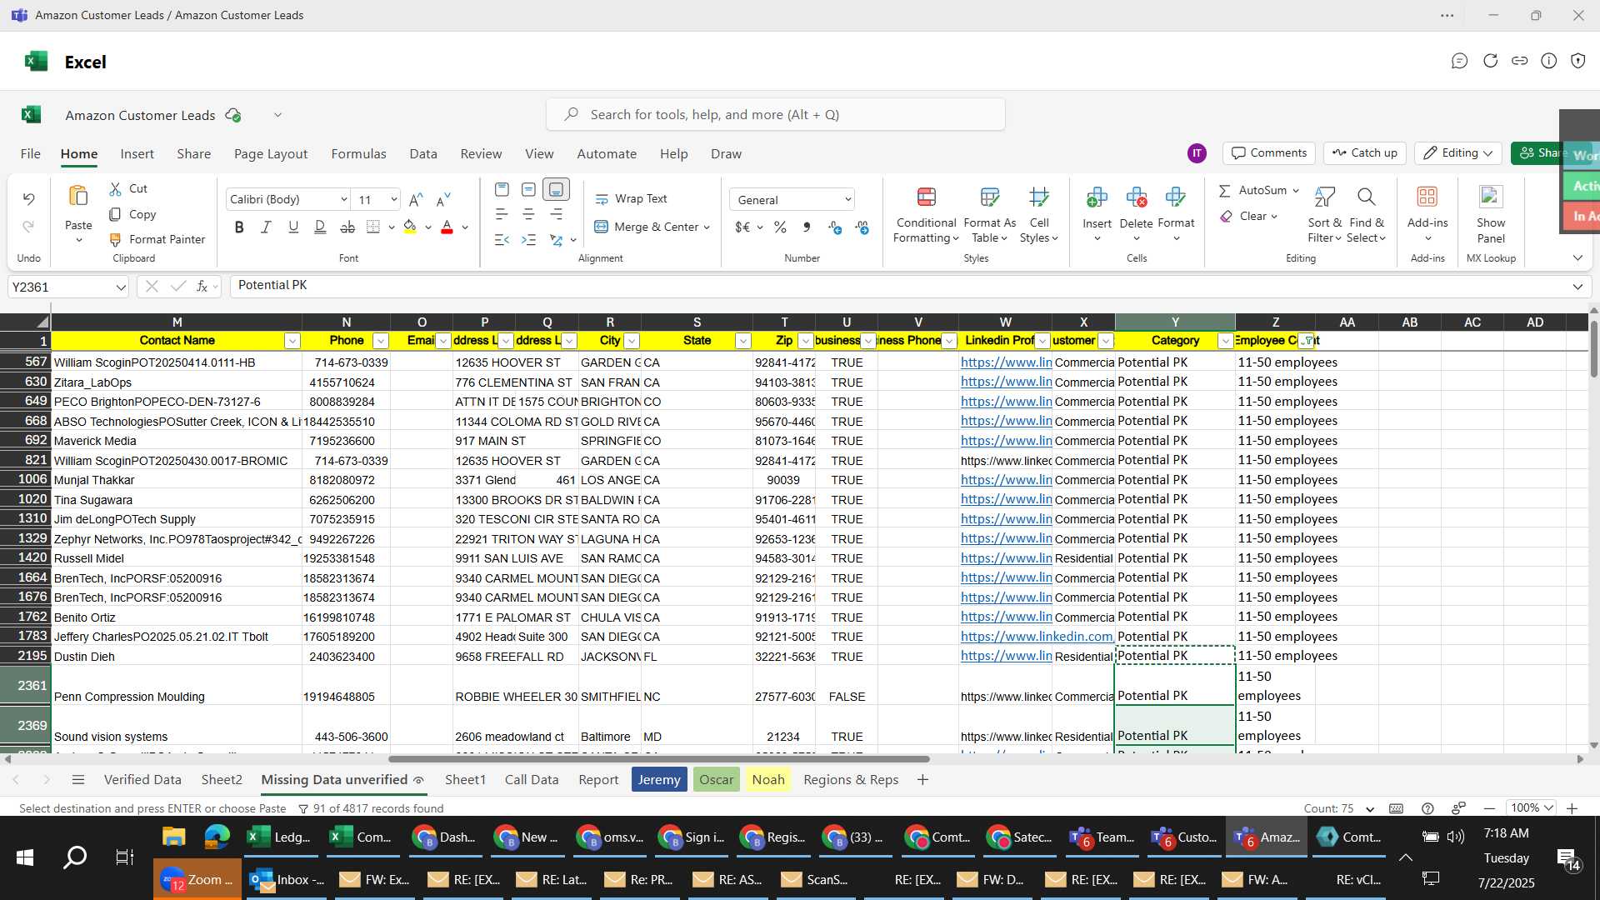Click the Cut scissors icon
This screenshot has width=1600, height=900.
coord(115,189)
